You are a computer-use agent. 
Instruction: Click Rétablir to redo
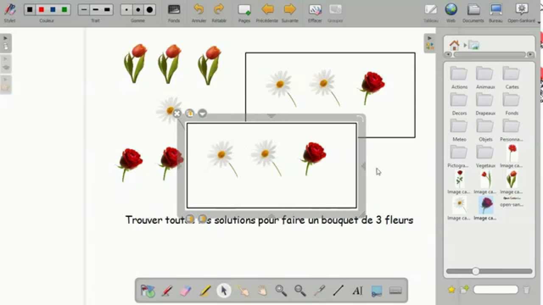219,13
